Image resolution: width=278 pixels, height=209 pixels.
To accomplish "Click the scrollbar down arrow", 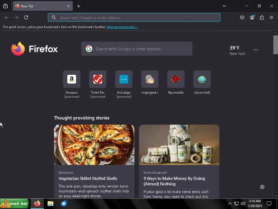I will click(276, 196).
